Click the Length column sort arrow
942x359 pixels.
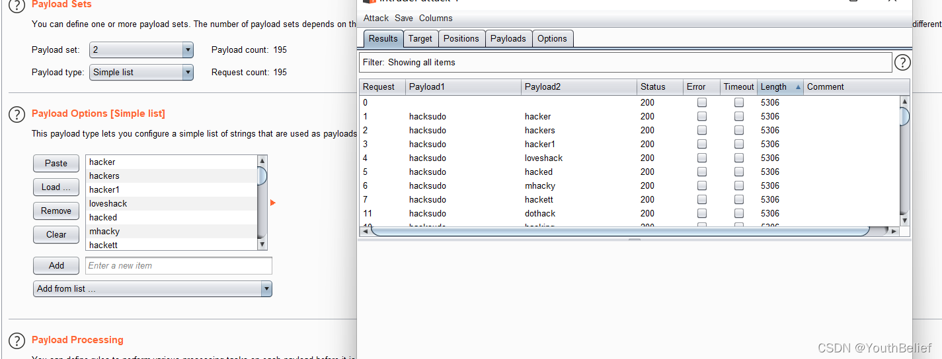[x=798, y=87]
